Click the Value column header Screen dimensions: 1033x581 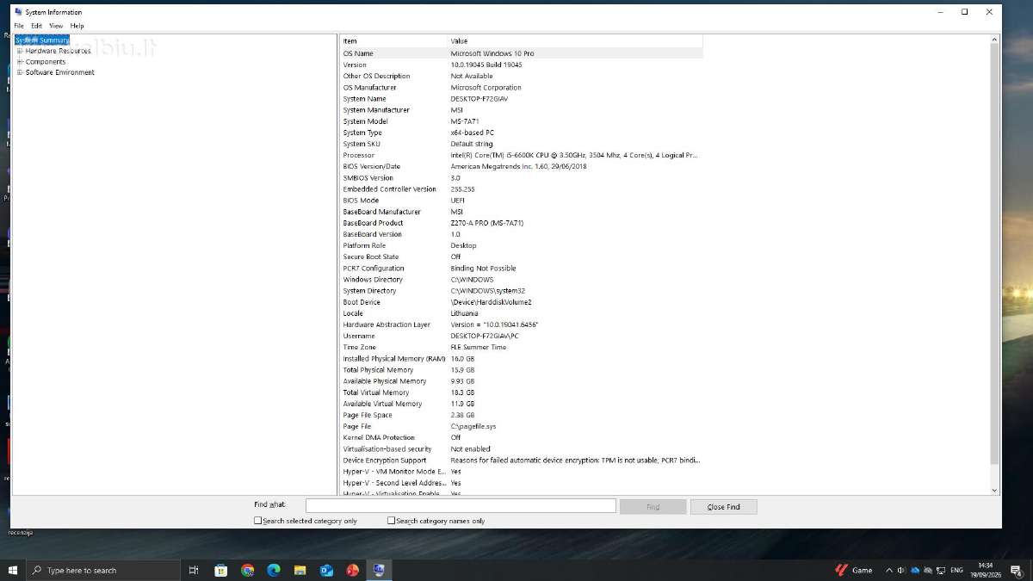coord(575,41)
